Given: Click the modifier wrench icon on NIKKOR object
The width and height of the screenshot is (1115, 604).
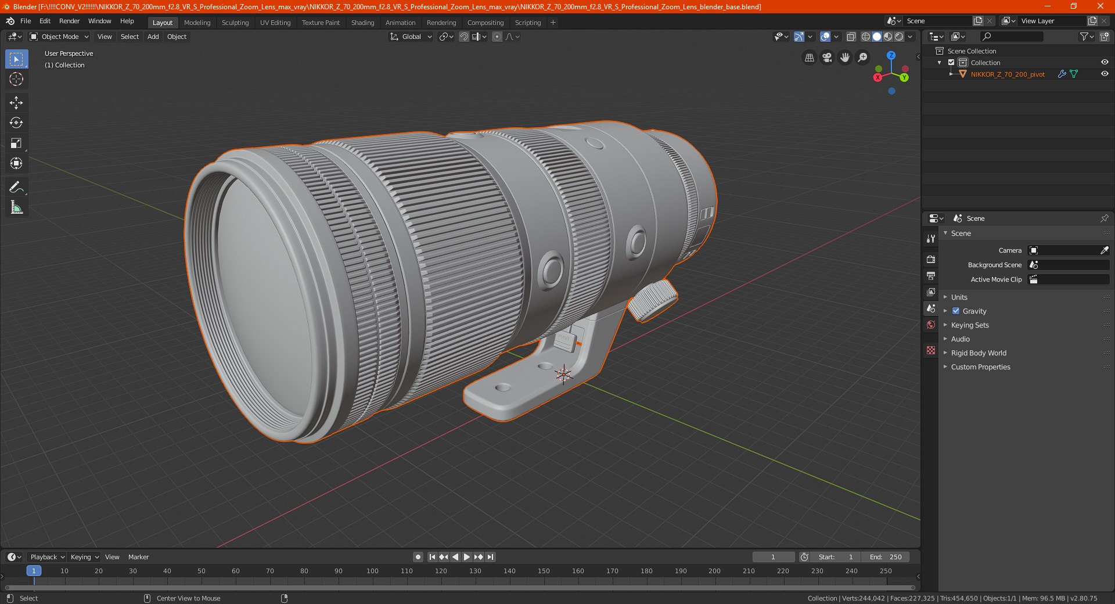Looking at the screenshot, I should pos(1062,74).
